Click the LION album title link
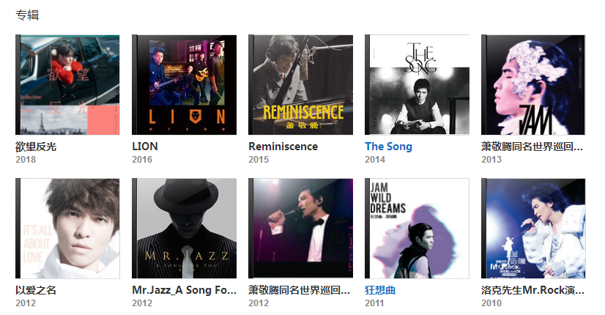The image size is (605, 315). (145, 147)
